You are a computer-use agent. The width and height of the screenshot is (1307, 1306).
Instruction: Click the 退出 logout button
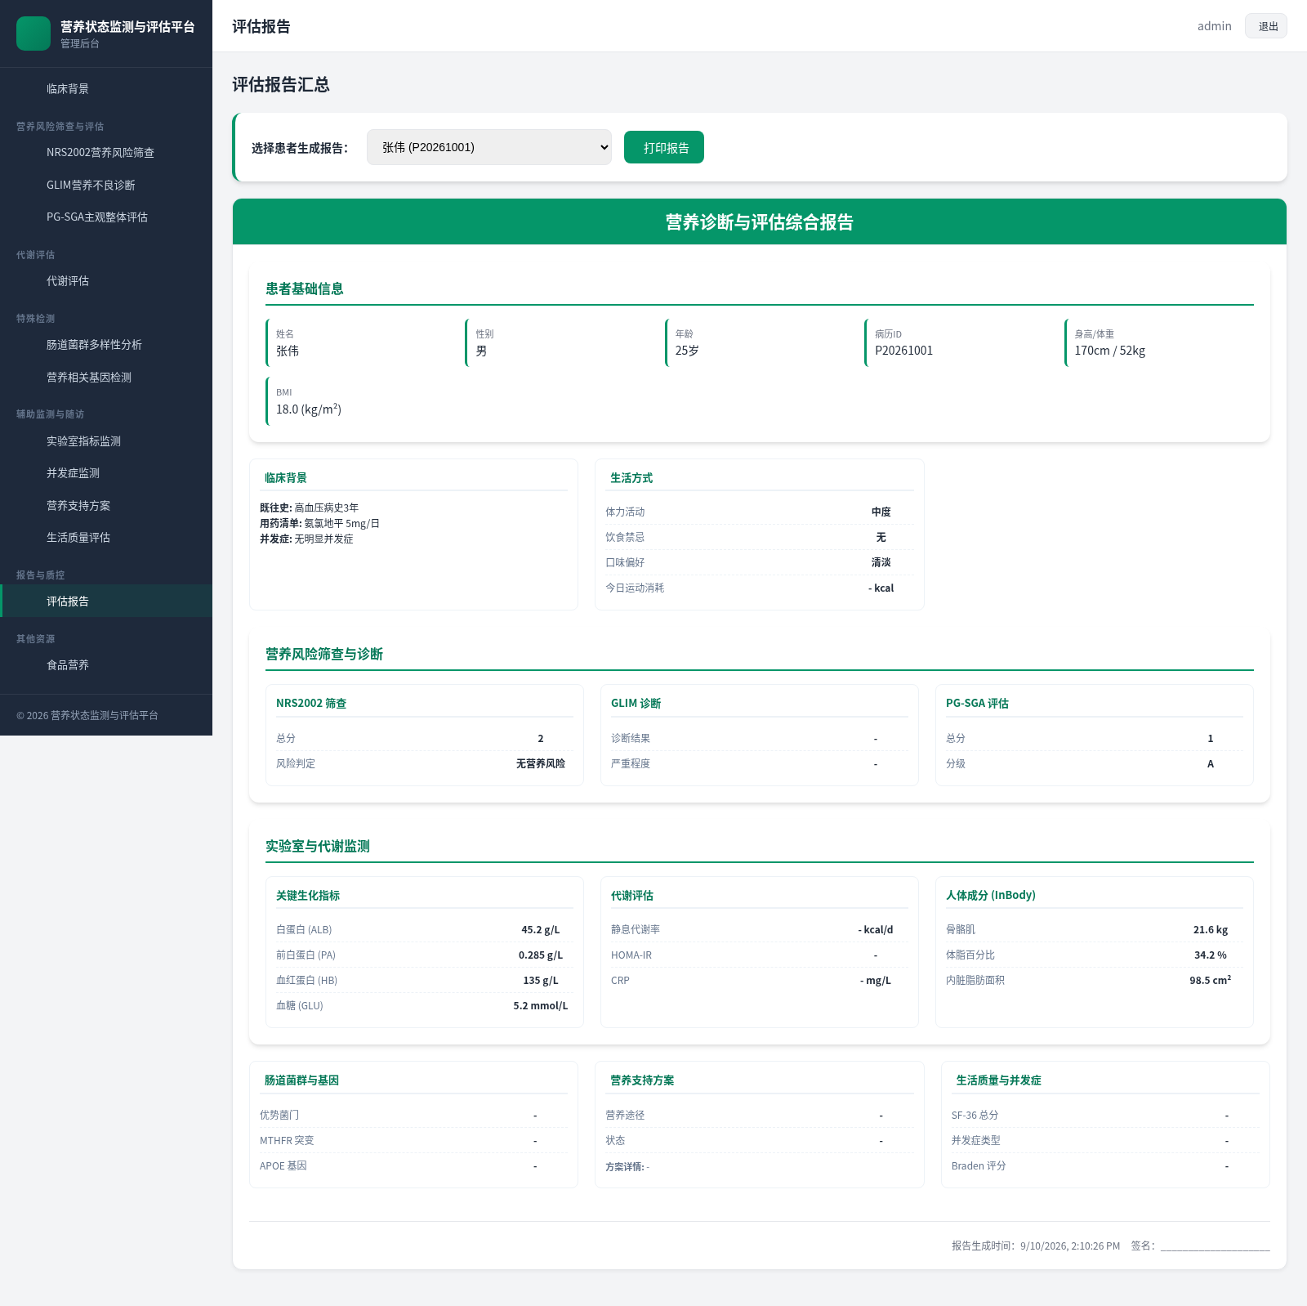[1265, 26]
